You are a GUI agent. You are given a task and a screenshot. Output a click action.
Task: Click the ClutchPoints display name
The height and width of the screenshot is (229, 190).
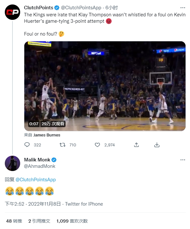point(39,8)
